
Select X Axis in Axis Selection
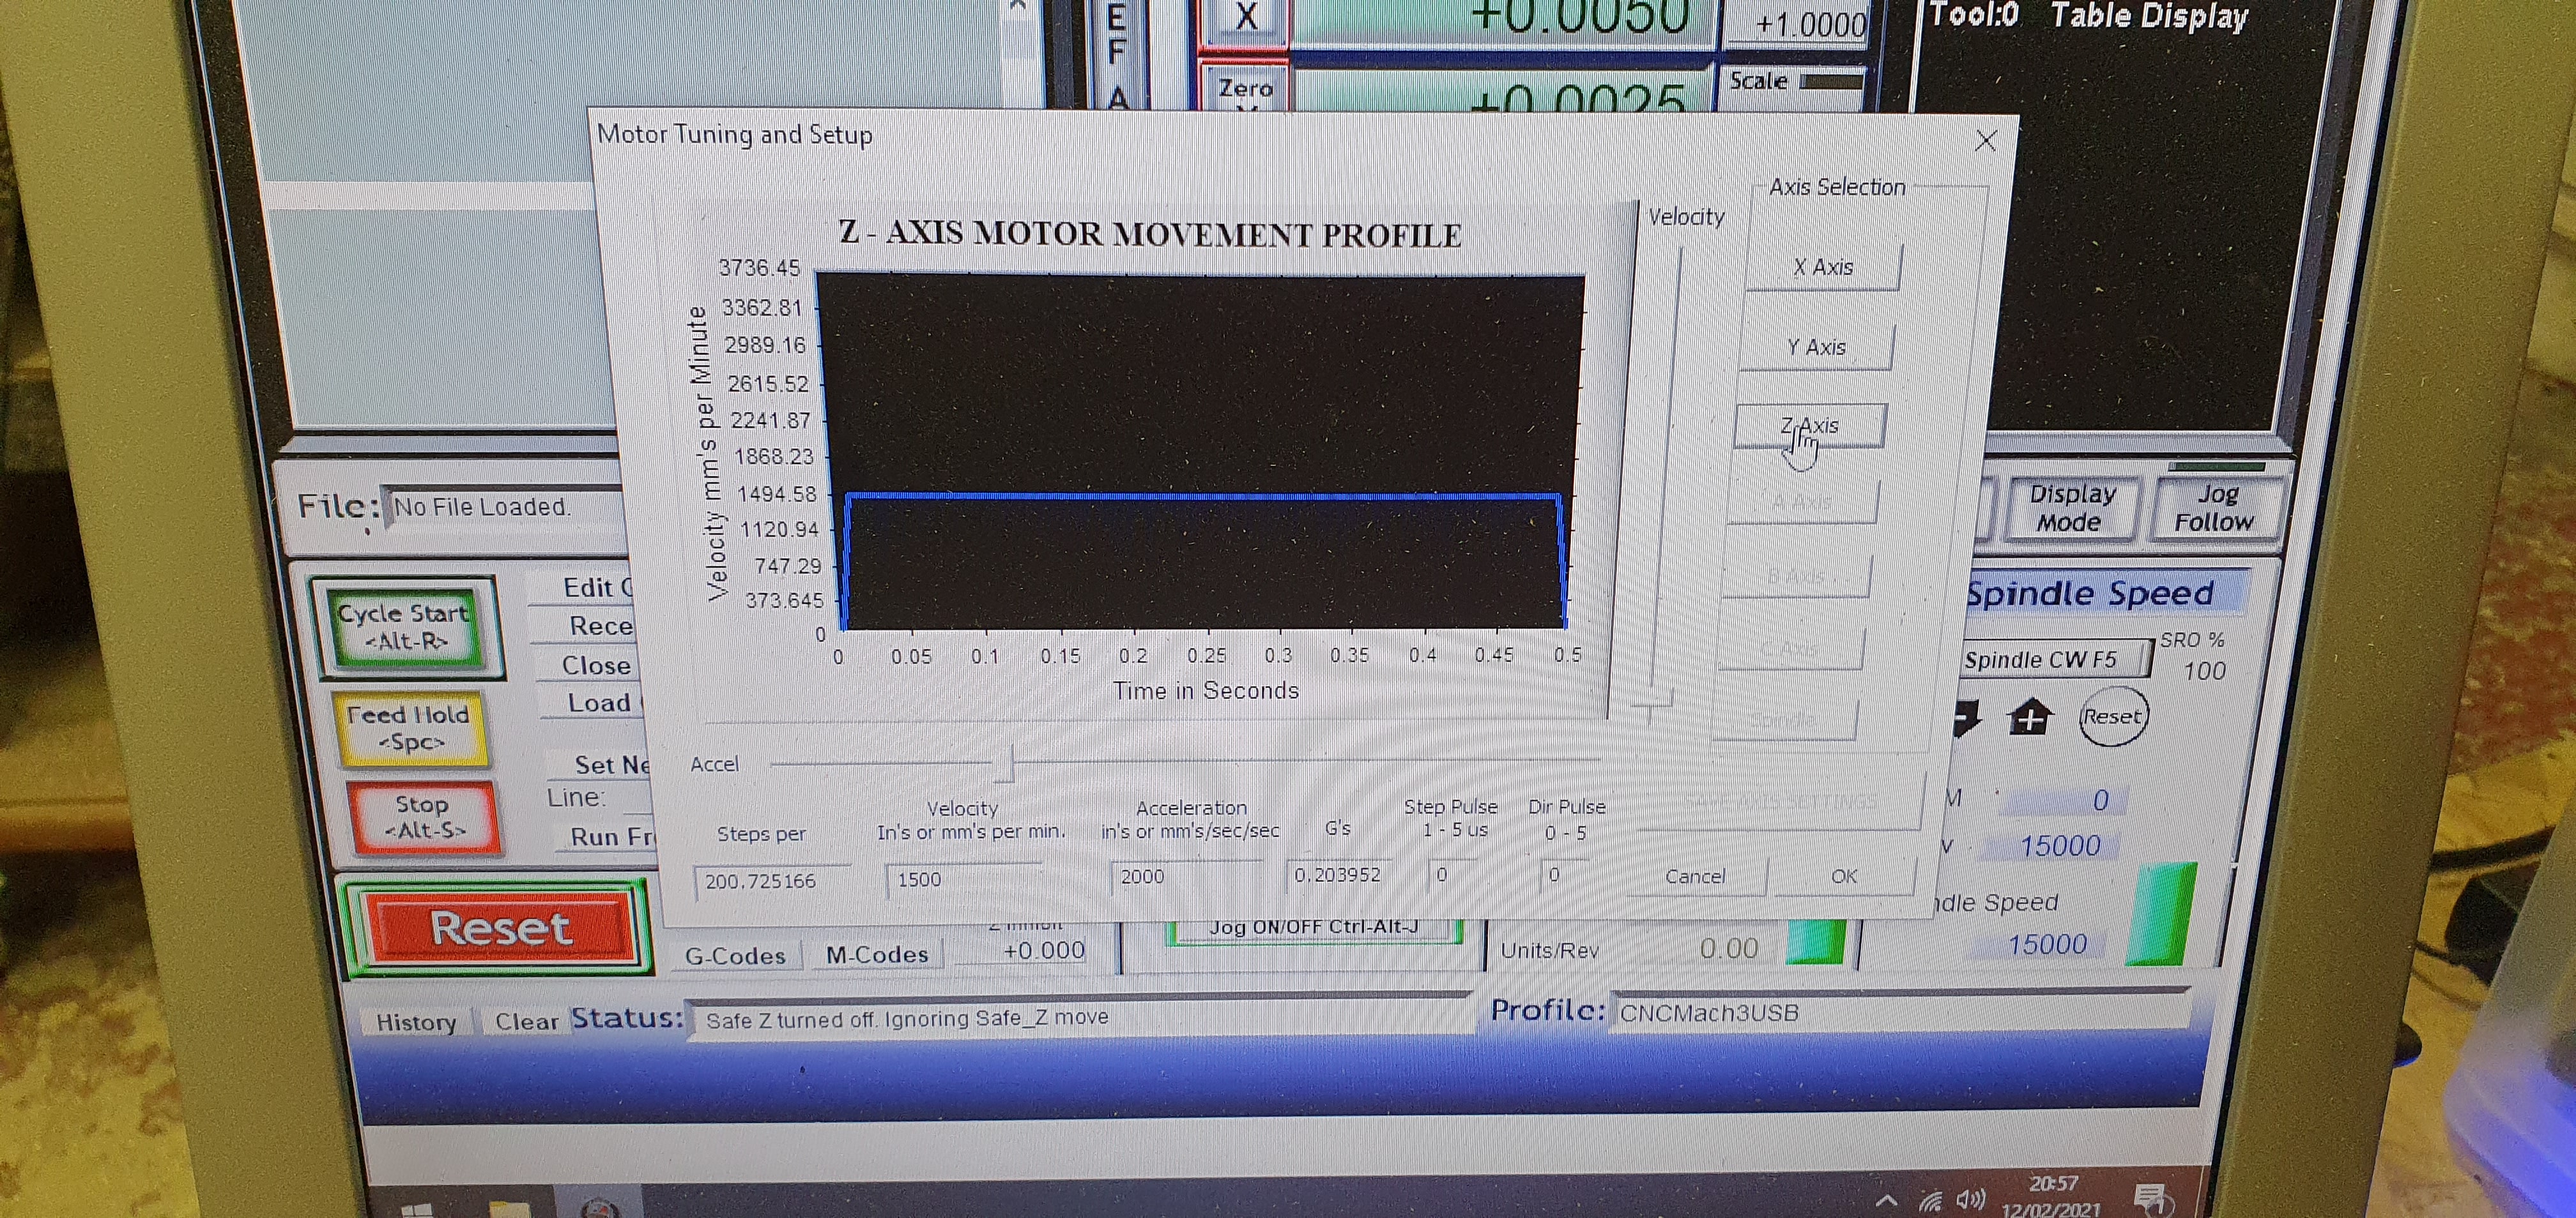(1822, 267)
